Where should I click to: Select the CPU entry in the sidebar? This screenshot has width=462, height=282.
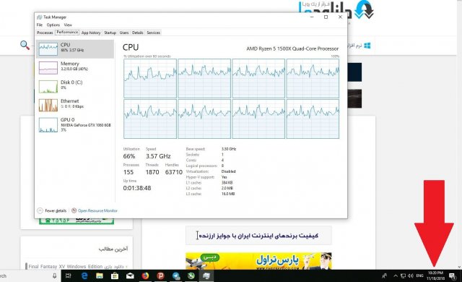75,49
